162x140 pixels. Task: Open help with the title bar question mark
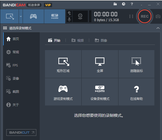pyautogui.click(x=132, y=4)
